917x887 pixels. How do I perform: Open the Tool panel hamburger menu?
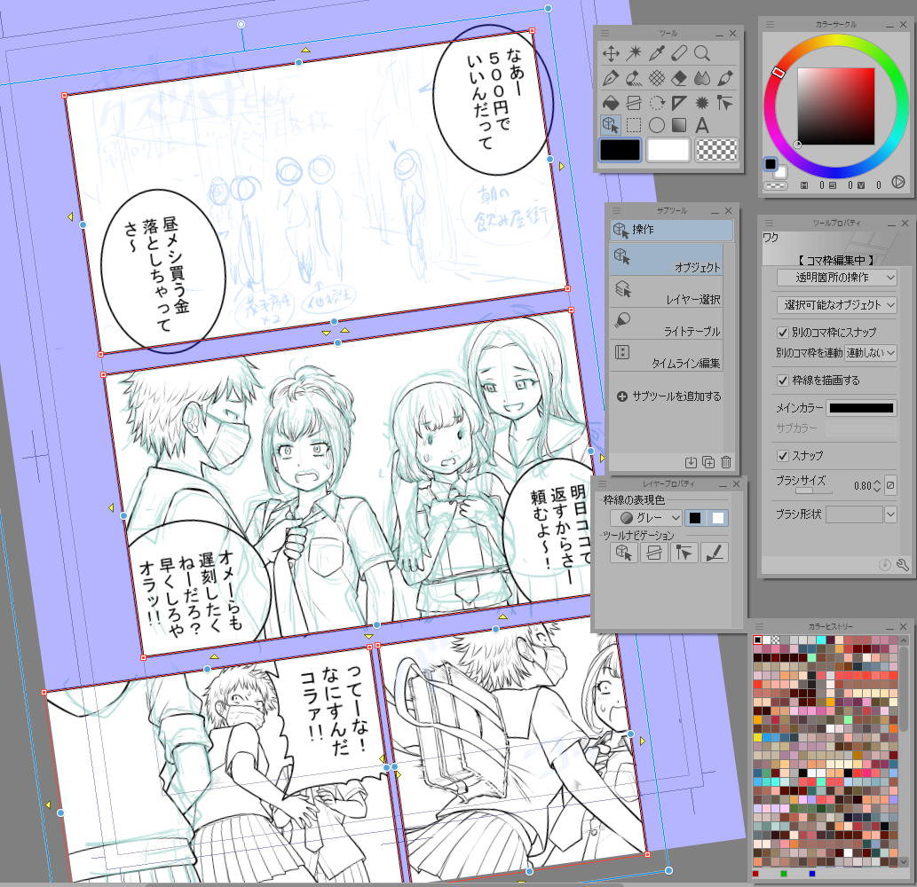click(x=605, y=34)
